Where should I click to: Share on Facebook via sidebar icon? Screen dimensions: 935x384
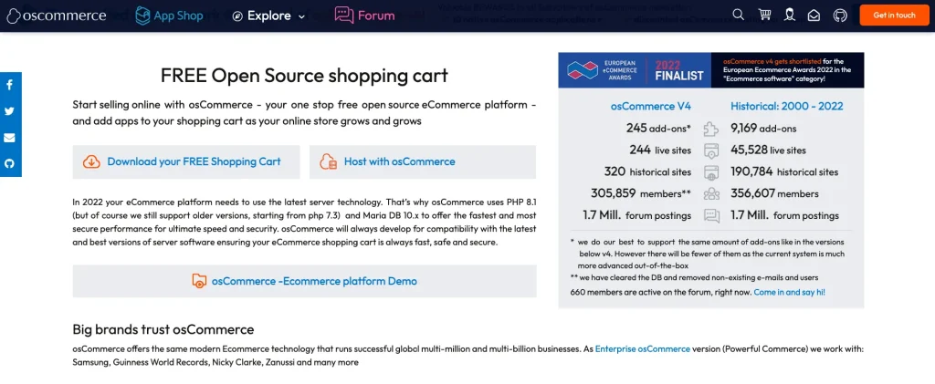[9, 85]
